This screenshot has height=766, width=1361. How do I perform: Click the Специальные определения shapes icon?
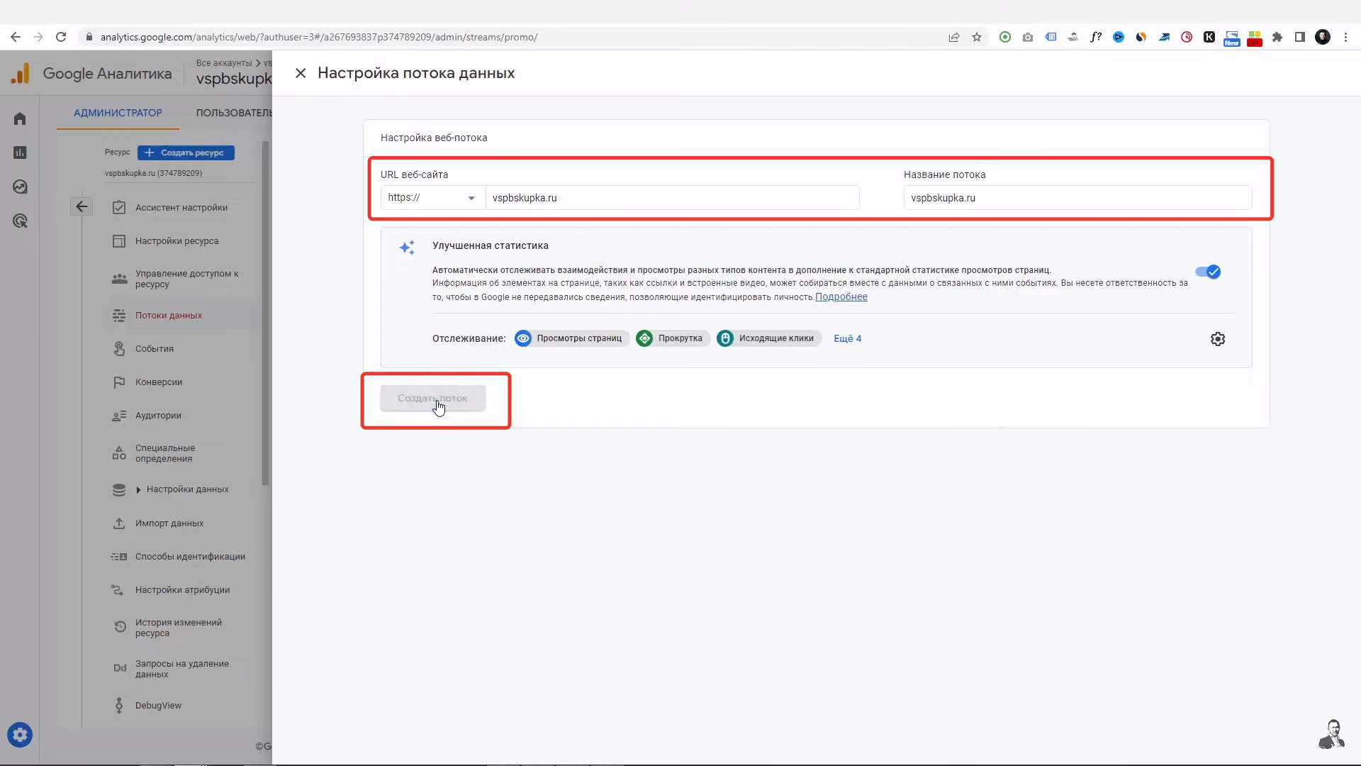(119, 453)
